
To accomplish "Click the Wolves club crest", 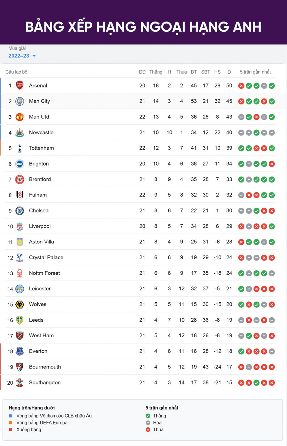I will pos(20,304).
